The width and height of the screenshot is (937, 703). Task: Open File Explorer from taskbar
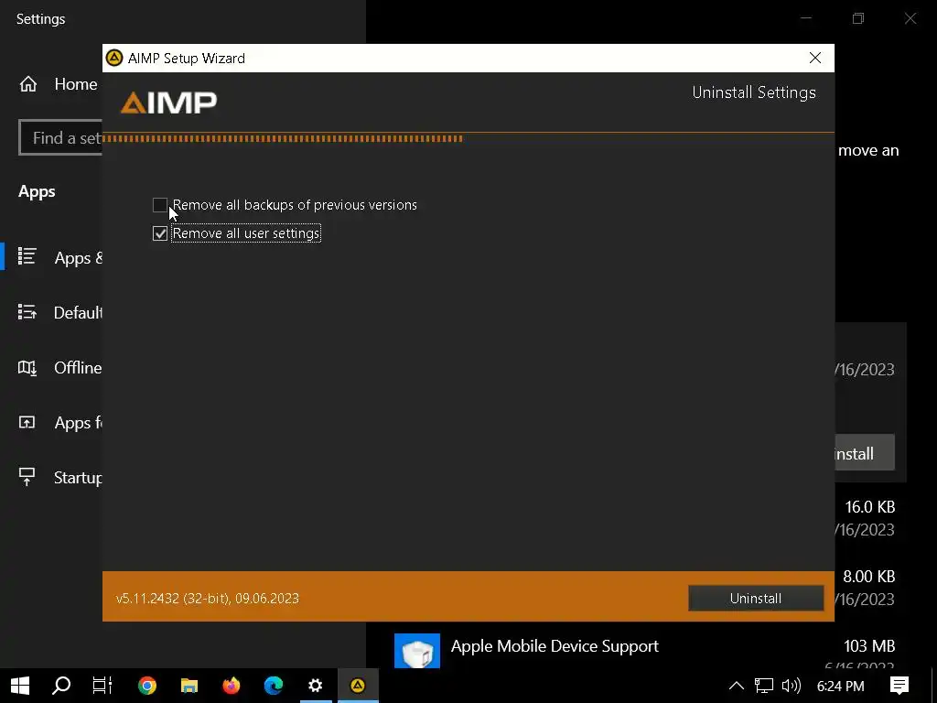[189, 686]
